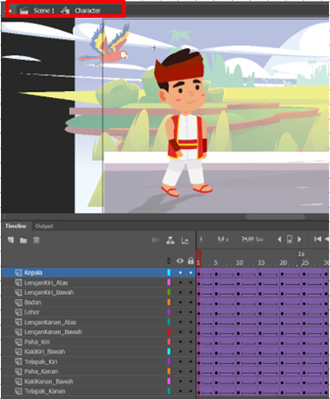Go back to Scene 1 in breadcrumb
Viewport: 330px width, 399px height.
click(x=44, y=11)
